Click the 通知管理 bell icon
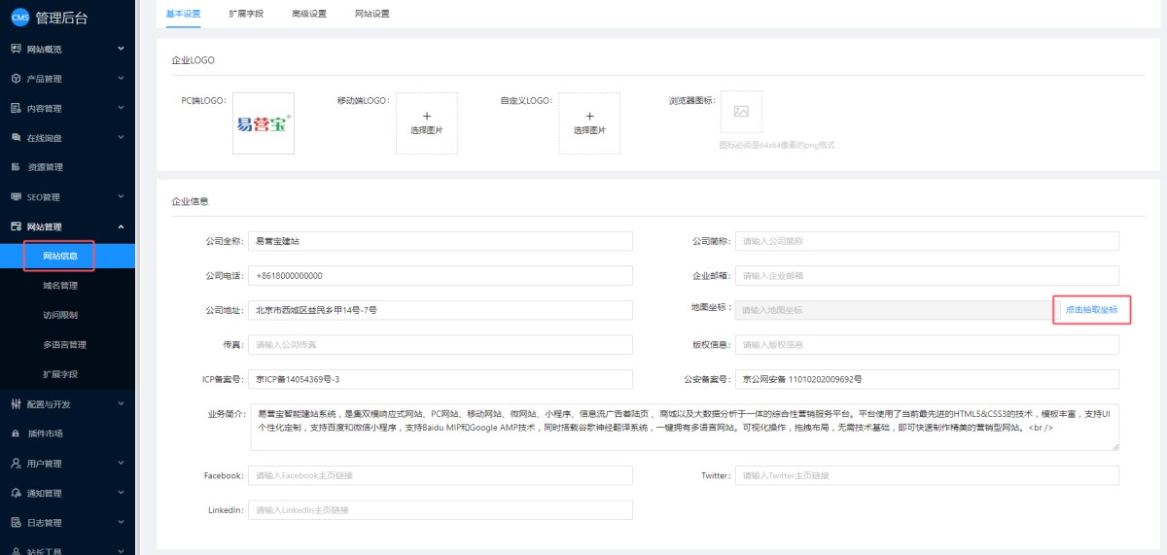Screen dimensions: 1167x555 click(x=16, y=493)
